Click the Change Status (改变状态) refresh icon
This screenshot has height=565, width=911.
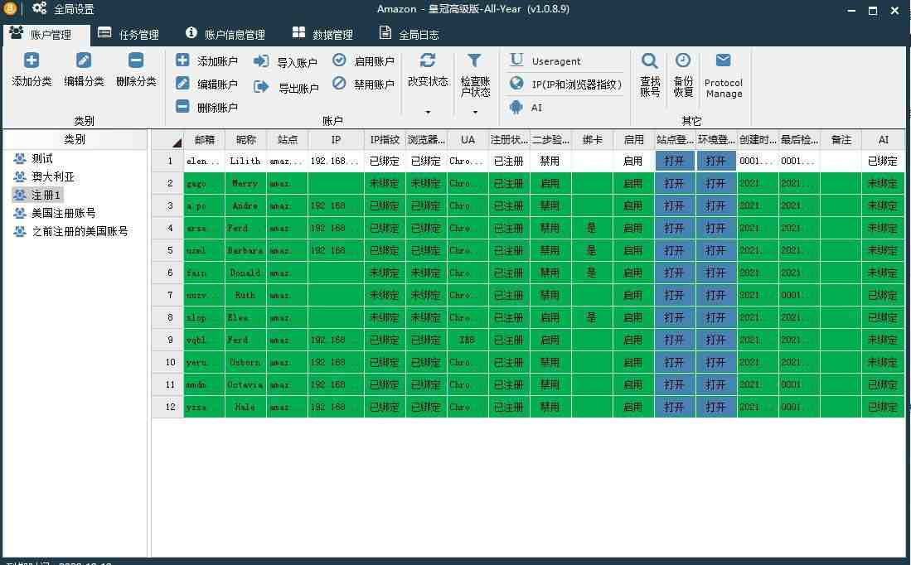(x=428, y=60)
